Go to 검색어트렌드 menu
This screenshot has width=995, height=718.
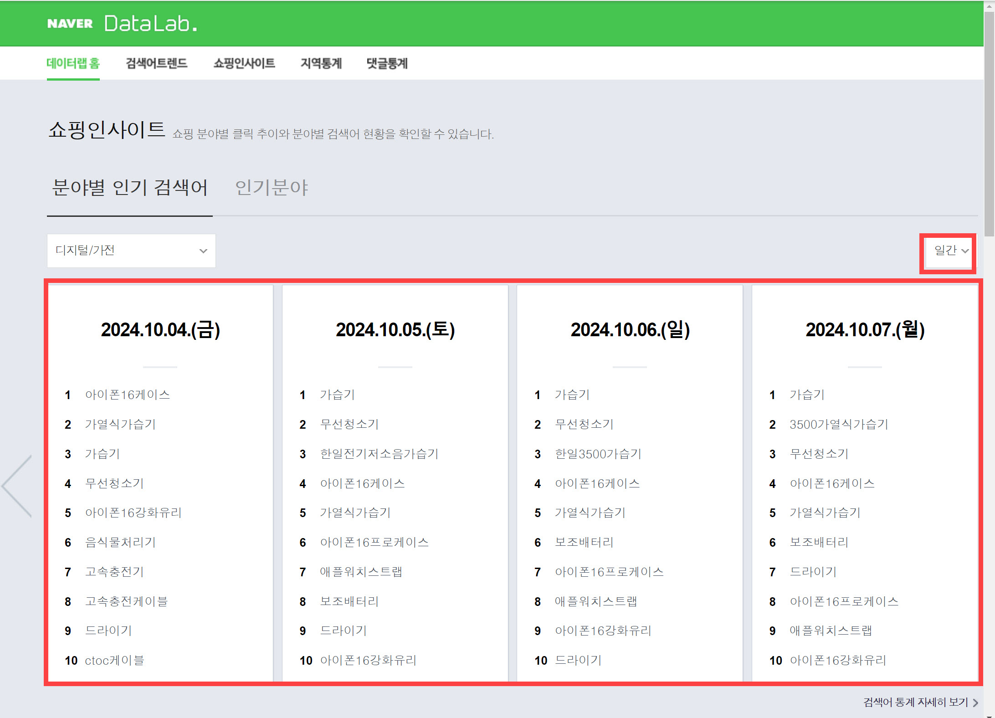(156, 63)
